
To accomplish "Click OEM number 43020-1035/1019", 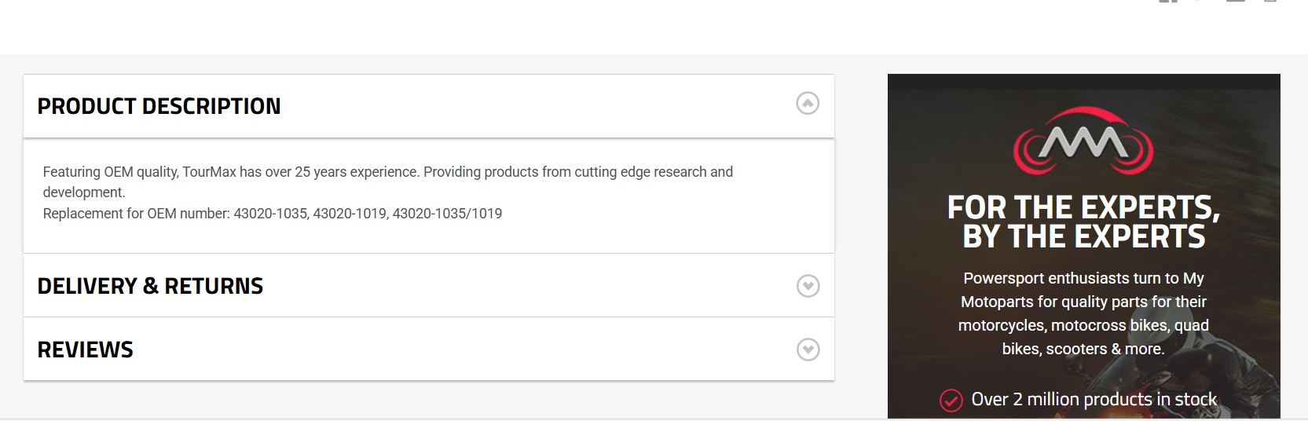I will (x=447, y=214).
